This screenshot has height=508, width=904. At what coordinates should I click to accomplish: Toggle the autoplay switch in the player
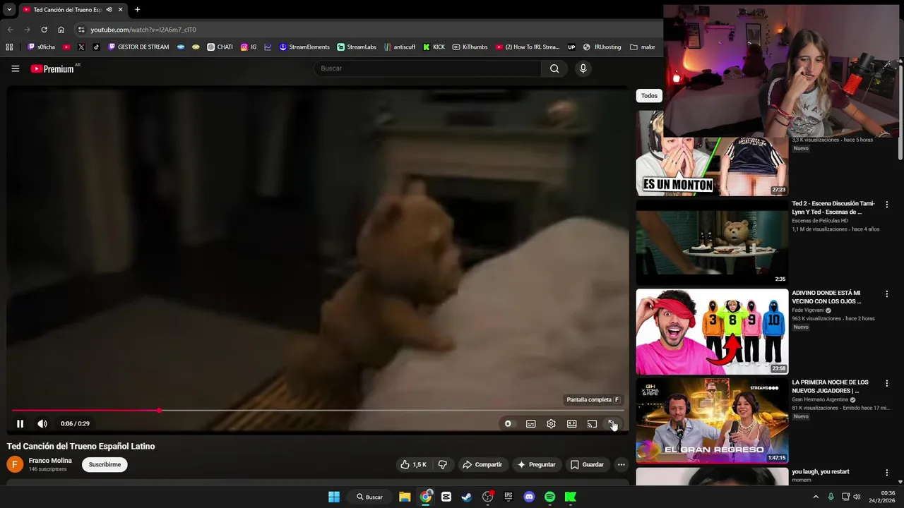point(508,423)
